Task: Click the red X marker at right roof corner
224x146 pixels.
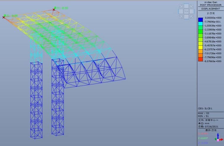Action: pos(54,10)
